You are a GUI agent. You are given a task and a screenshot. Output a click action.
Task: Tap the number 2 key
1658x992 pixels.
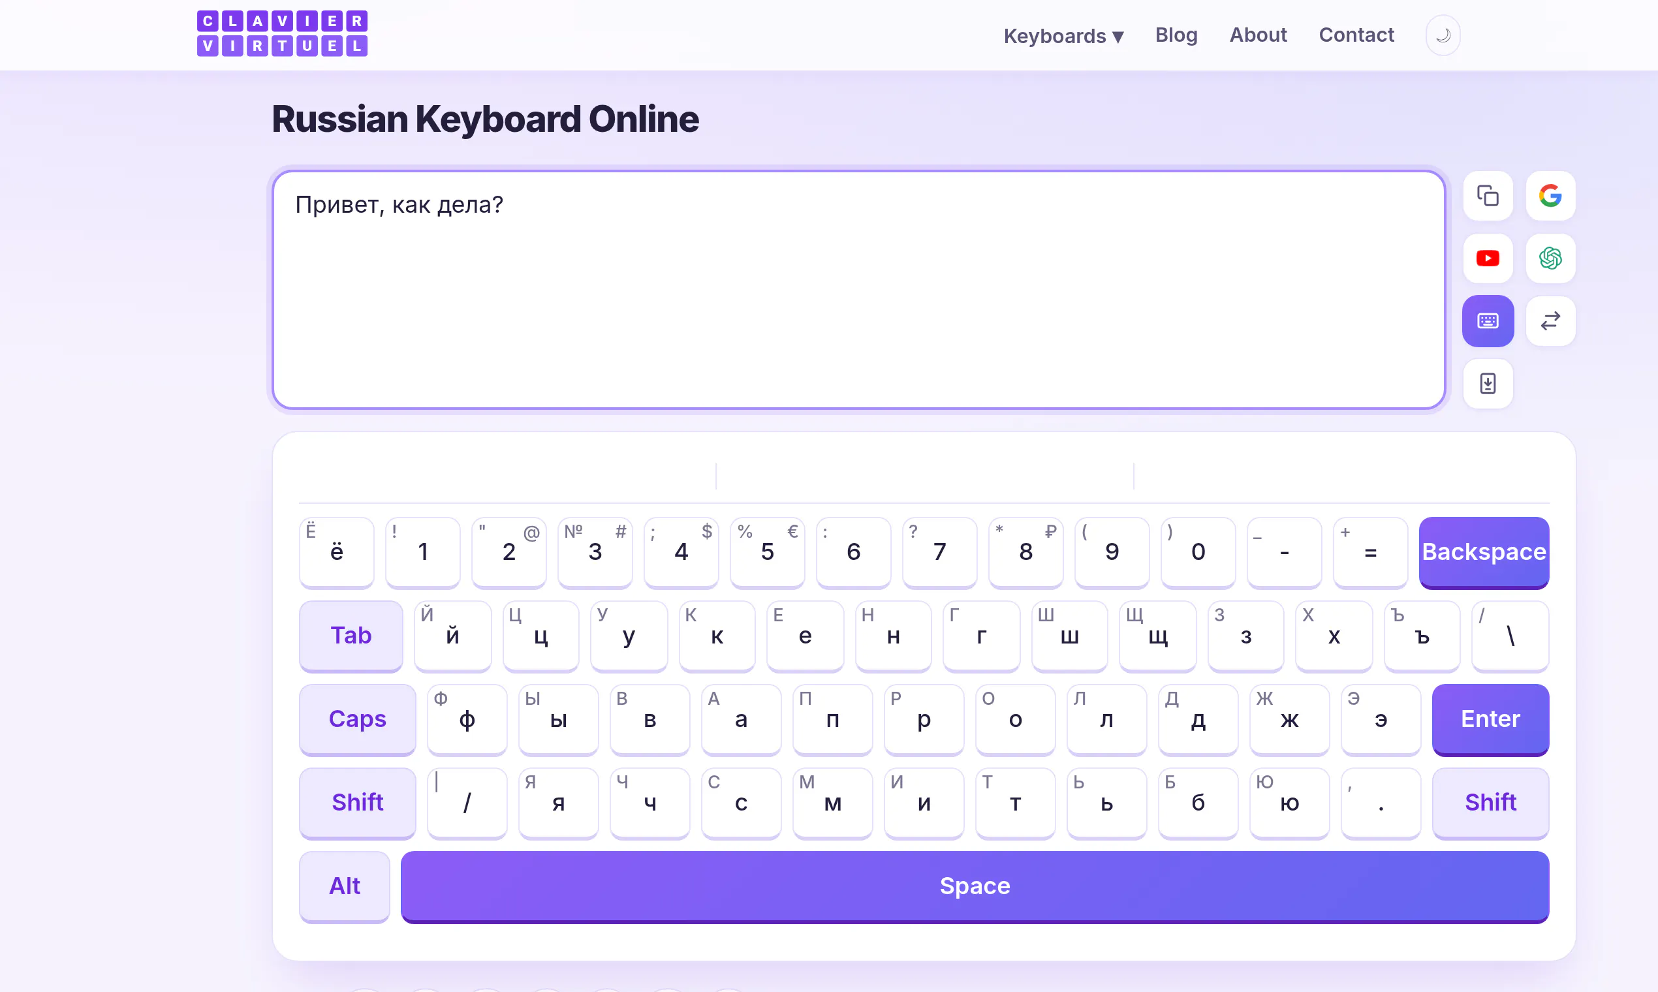508,552
